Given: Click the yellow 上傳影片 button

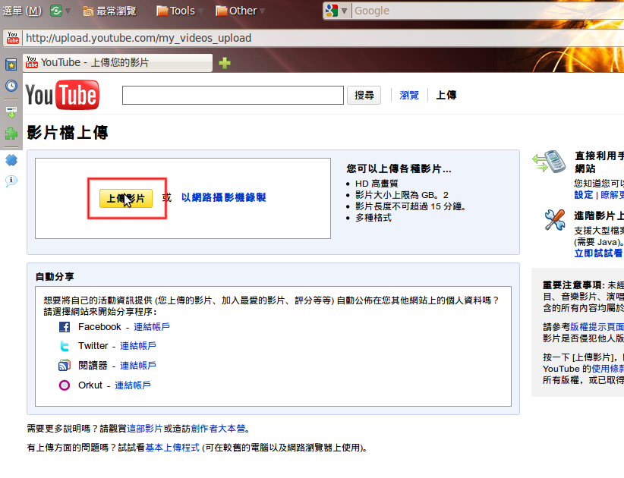Looking at the screenshot, I should click(126, 199).
